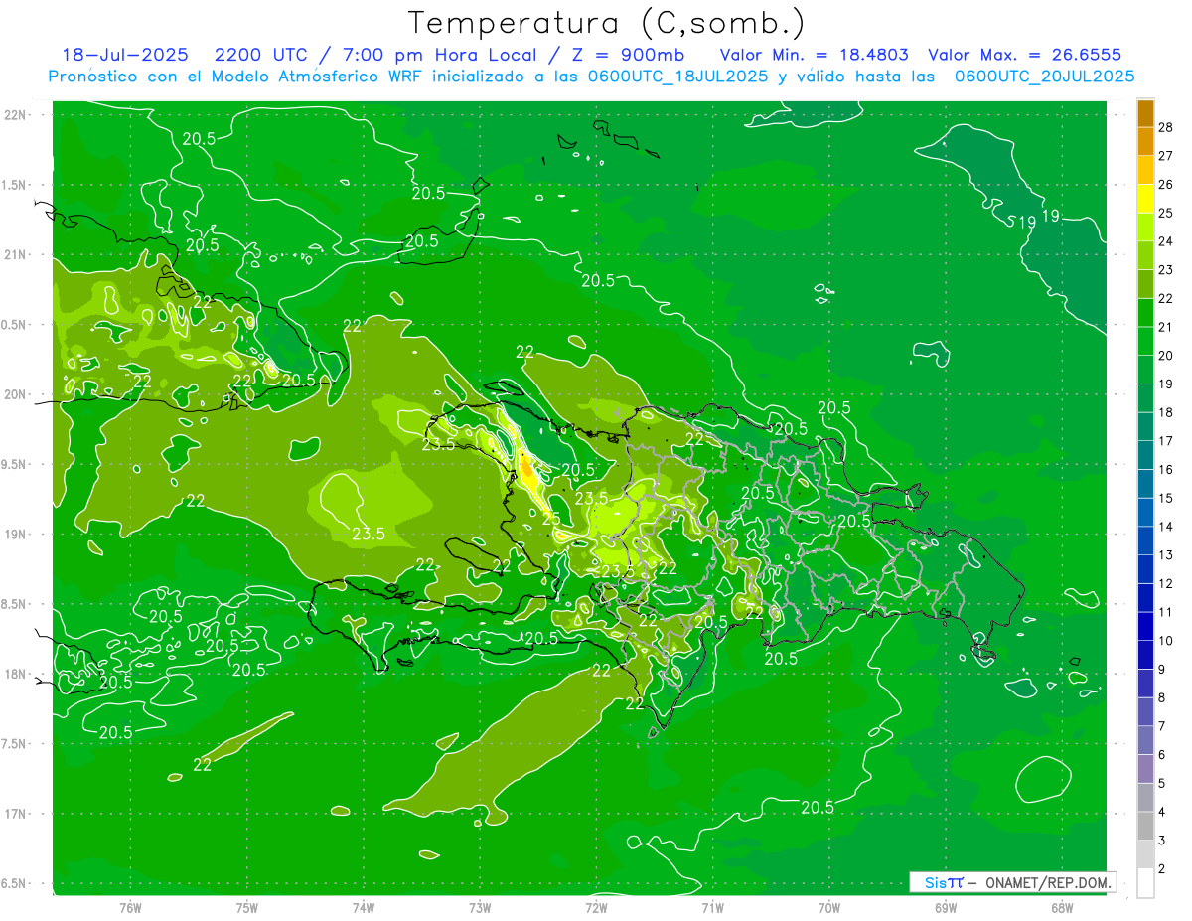Click the latitude axis label "21N"
1192x921 pixels.
(x=17, y=254)
